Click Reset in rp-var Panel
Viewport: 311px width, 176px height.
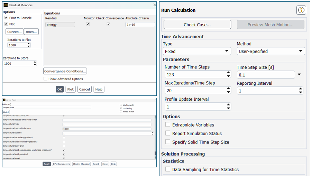click(x=96, y=164)
